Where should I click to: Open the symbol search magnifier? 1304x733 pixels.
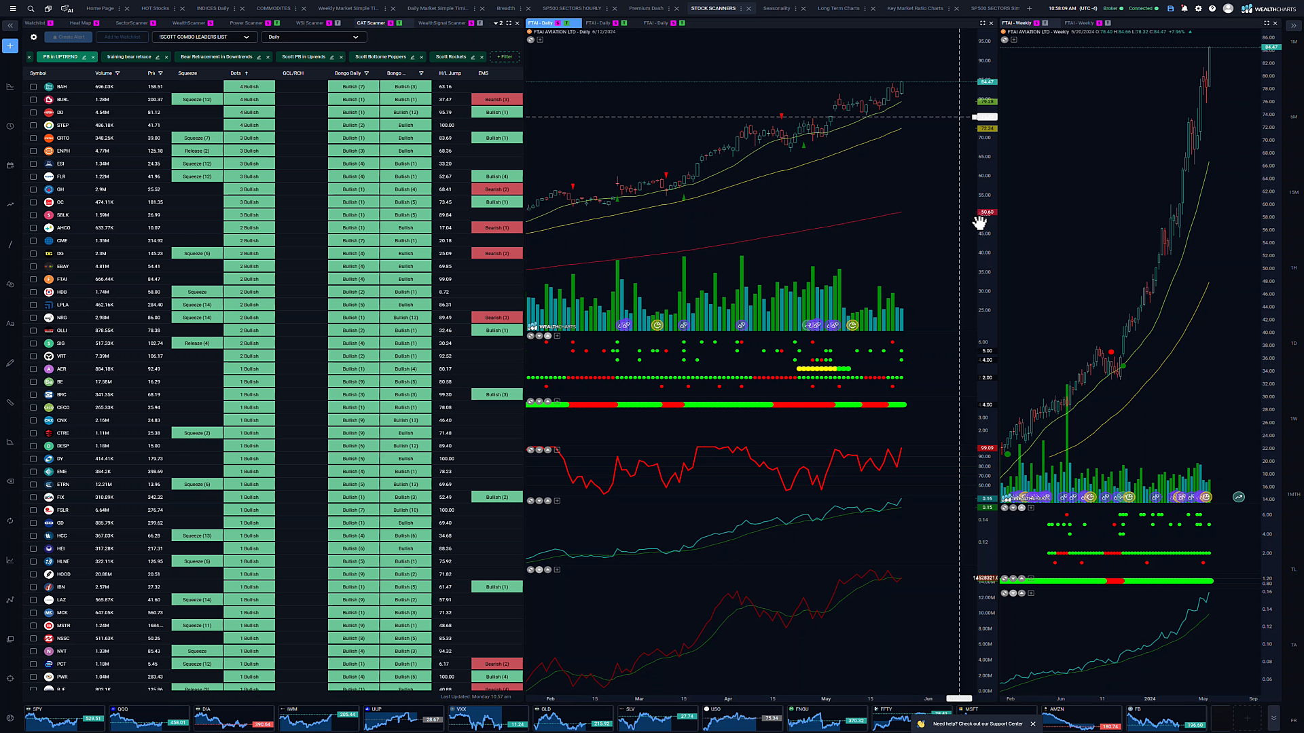31,9
